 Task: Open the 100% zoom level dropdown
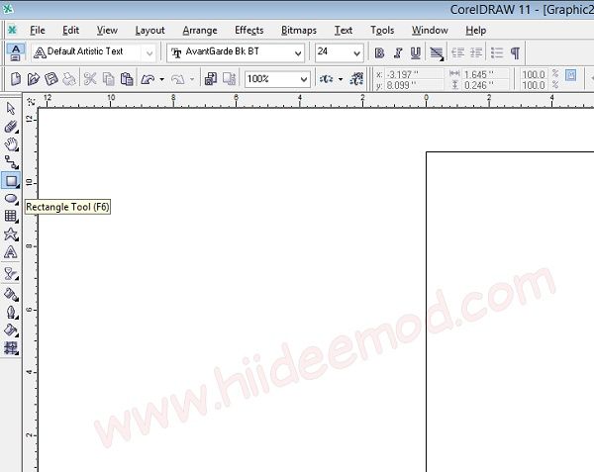click(x=304, y=79)
